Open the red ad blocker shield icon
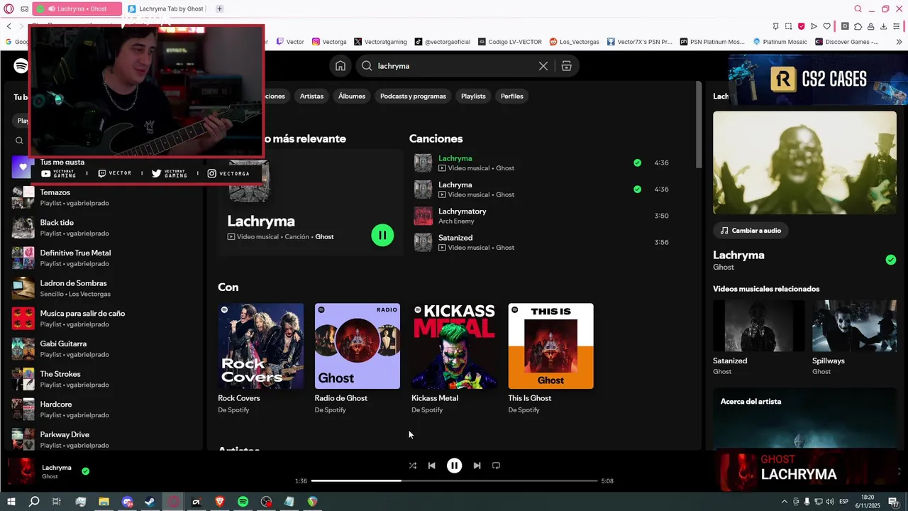The width and height of the screenshot is (908, 511). [x=802, y=26]
